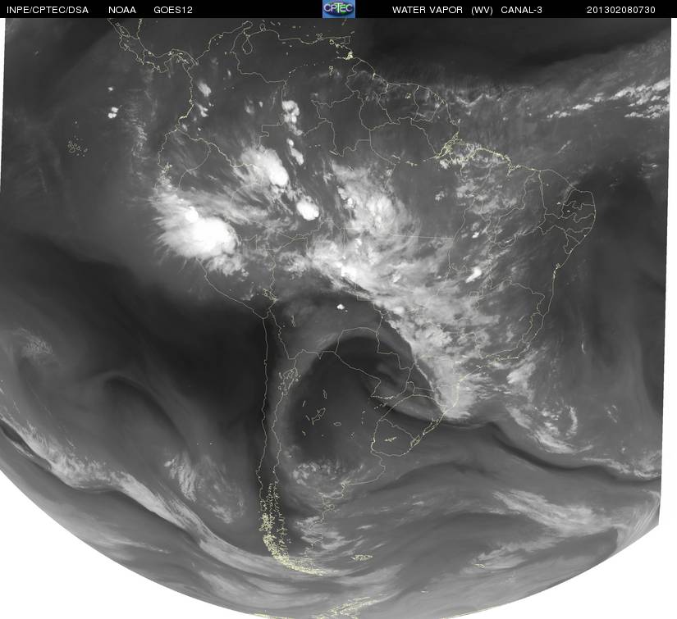This screenshot has height=619, width=677.
Task: Click the INPE/CPTEC/DSA header text
Action: [x=48, y=10]
